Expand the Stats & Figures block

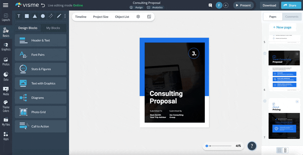pyautogui.click(x=41, y=69)
